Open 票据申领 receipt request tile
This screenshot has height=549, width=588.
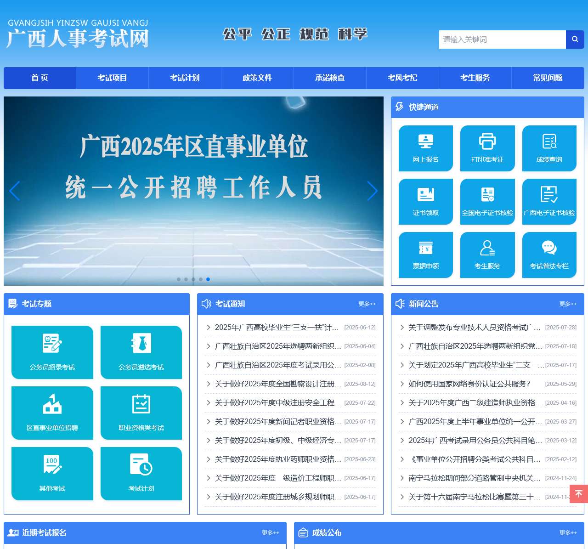click(x=425, y=255)
